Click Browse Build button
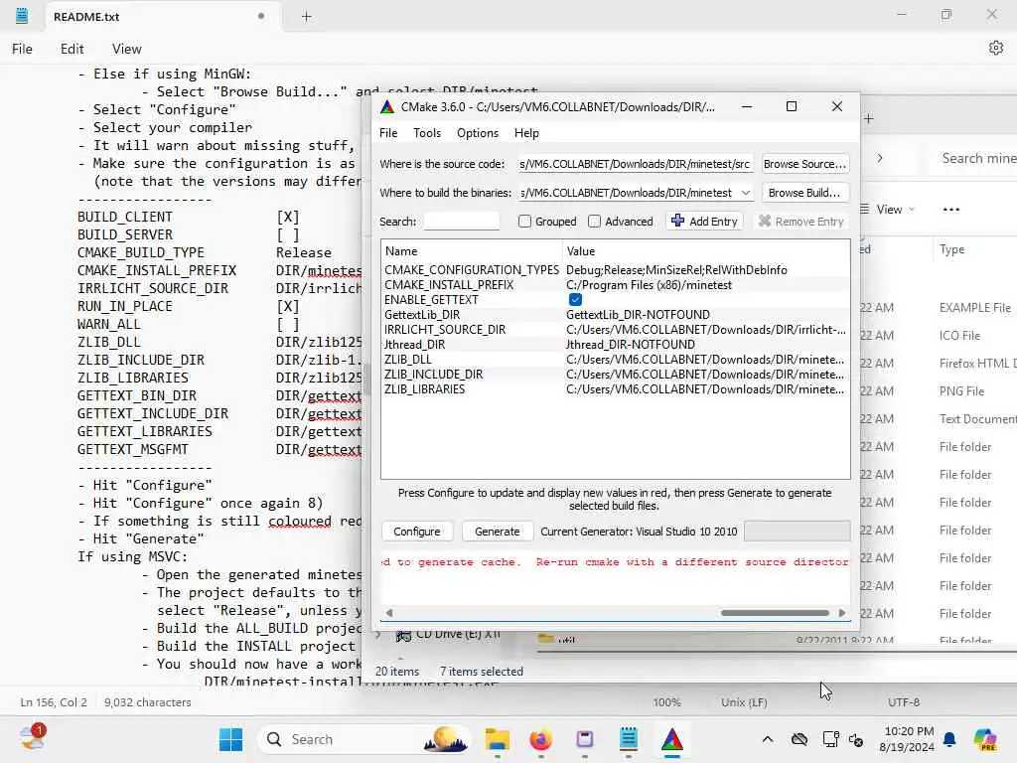Screen dimensions: 1017x763 point(804,193)
